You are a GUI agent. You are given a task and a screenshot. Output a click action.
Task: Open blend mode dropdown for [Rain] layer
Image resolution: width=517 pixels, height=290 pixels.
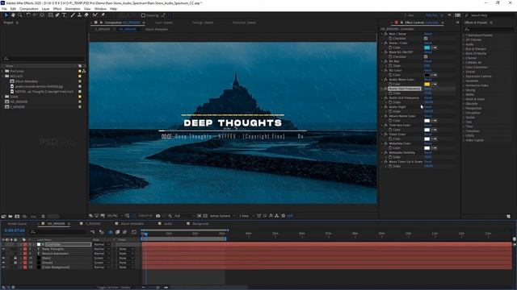tap(101, 258)
